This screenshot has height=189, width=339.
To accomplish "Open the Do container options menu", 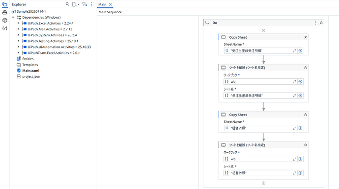I will pos(315,23).
